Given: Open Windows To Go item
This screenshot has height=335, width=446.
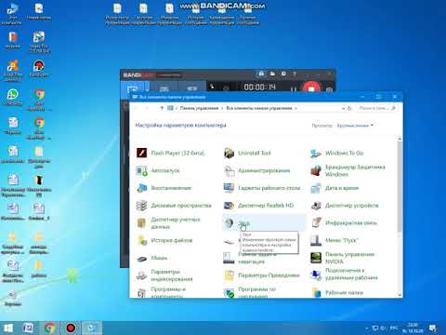Looking at the screenshot, I should coord(337,153).
